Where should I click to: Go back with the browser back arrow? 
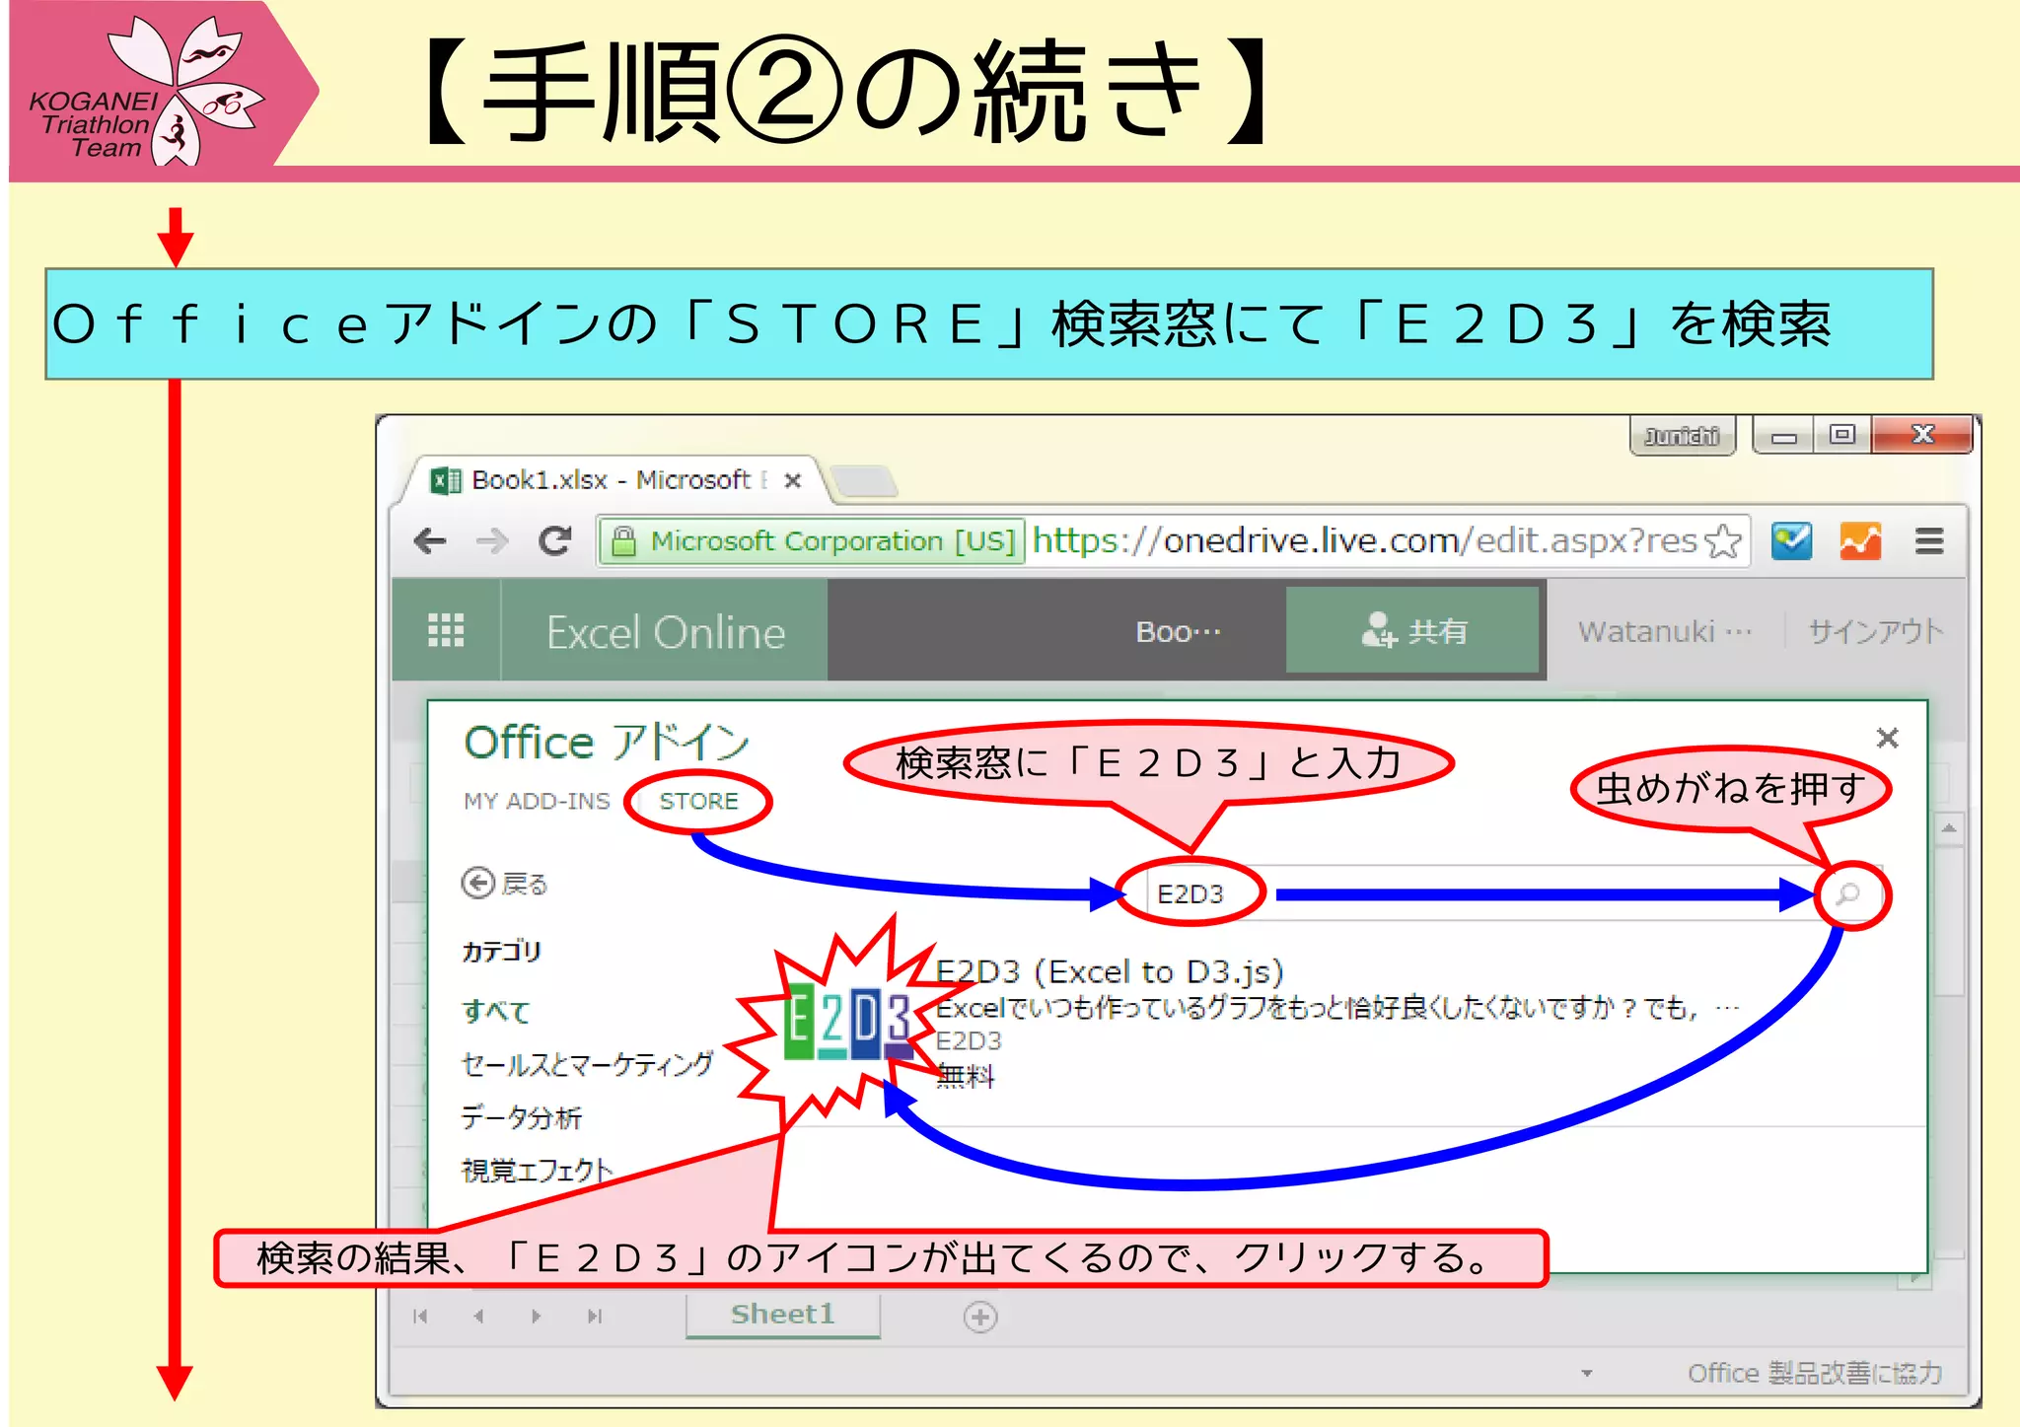[430, 540]
